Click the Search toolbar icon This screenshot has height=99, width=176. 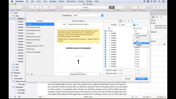tap(19, 7)
